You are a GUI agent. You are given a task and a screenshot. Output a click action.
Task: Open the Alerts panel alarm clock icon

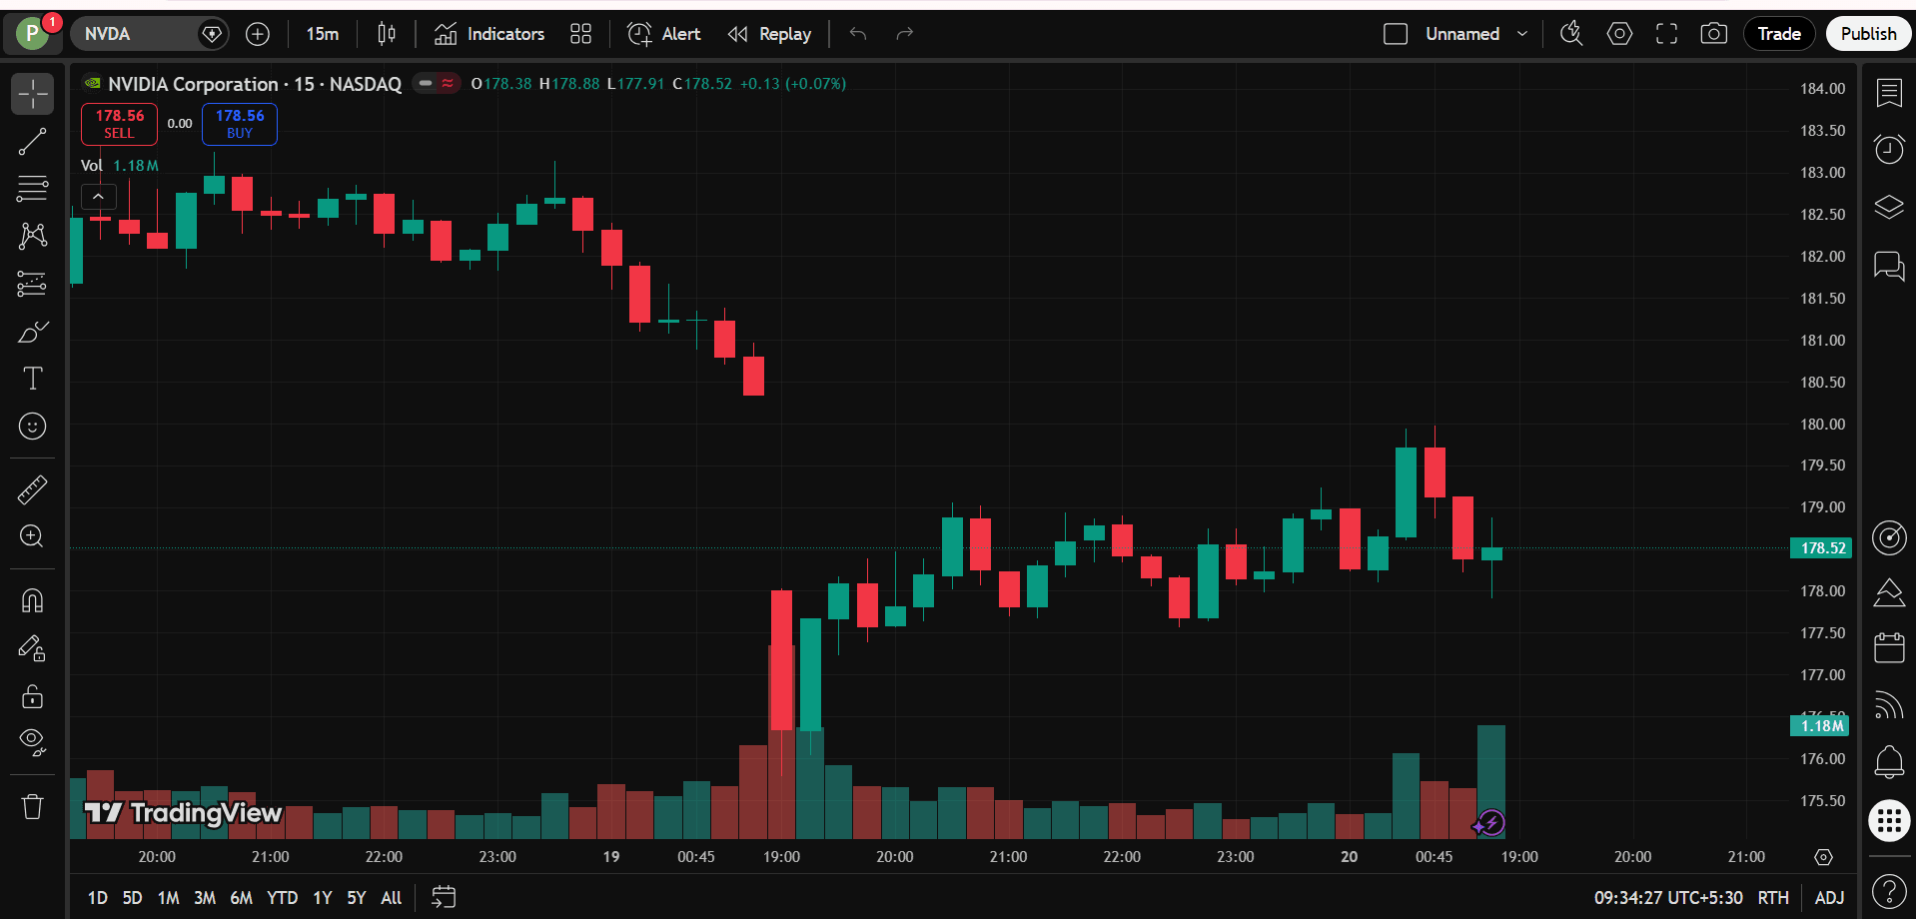pos(1888,150)
